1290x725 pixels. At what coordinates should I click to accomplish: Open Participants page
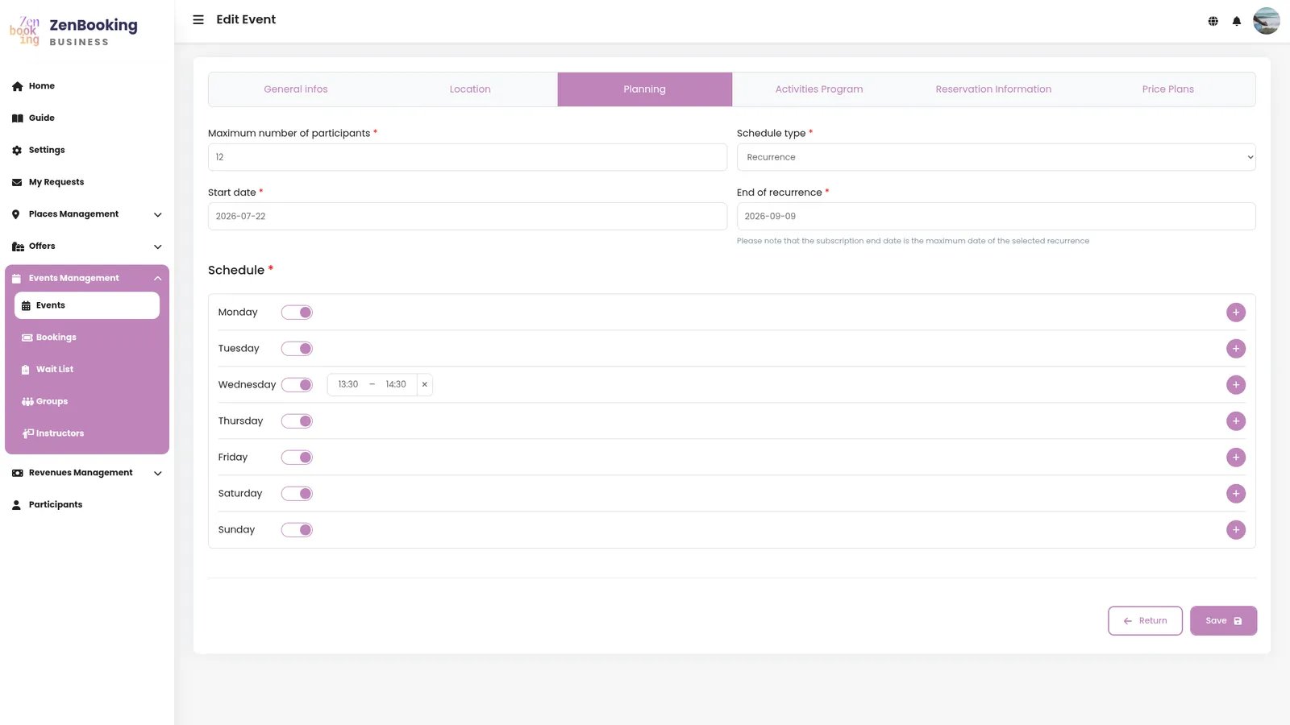pyautogui.click(x=87, y=505)
